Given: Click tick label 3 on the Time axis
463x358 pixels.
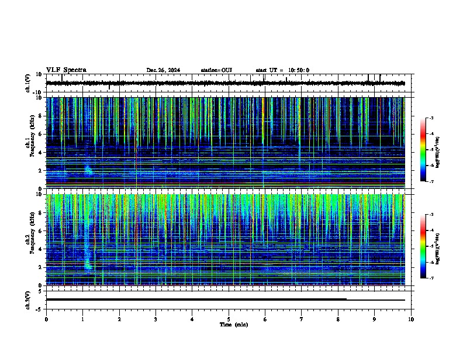Looking at the screenshot, I should (x=156, y=319).
